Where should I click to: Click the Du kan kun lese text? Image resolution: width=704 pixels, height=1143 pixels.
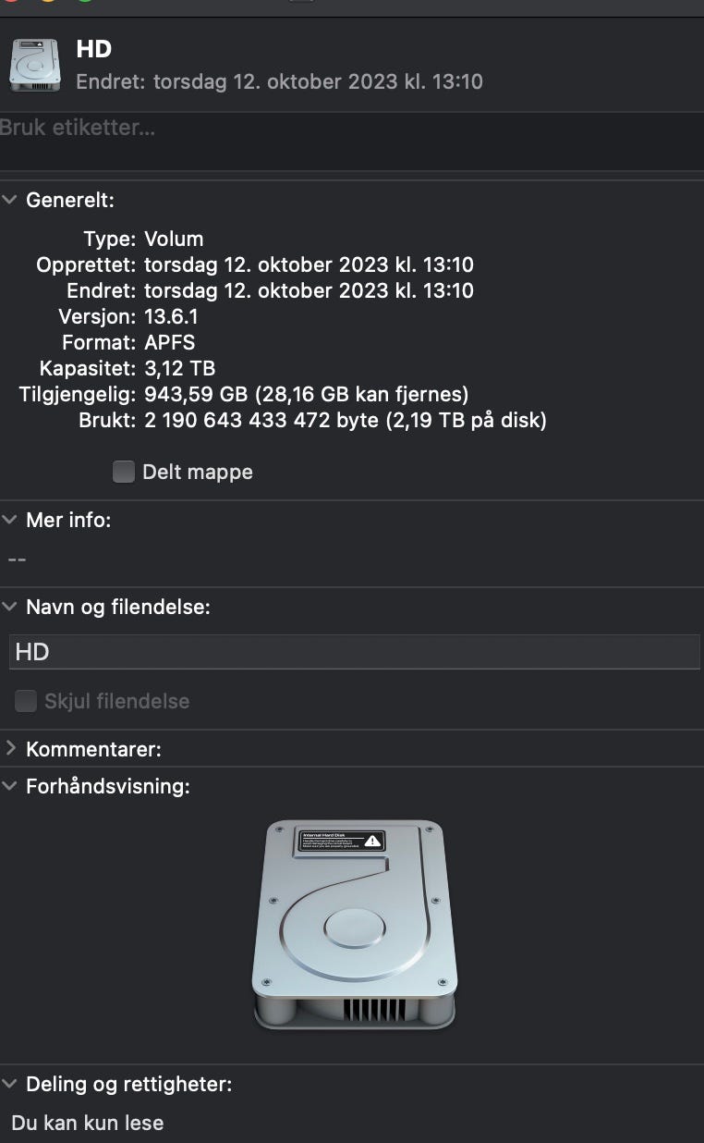88,1123
